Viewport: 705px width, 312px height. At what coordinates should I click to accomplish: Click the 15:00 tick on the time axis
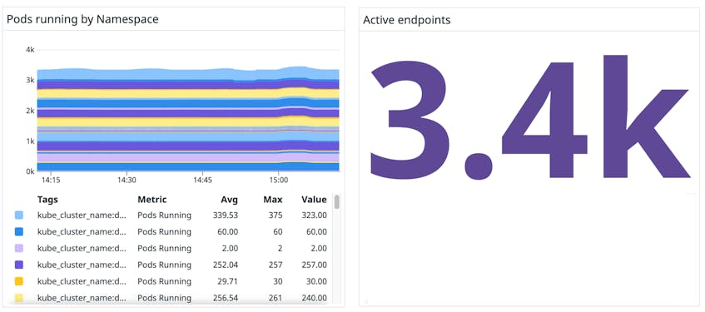click(x=278, y=180)
